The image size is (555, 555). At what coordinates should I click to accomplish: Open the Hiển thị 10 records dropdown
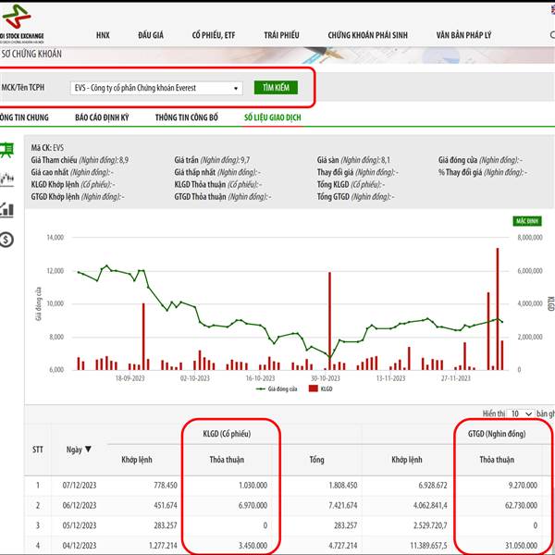click(x=521, y=413)
